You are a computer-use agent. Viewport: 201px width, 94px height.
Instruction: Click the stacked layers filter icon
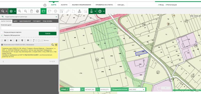pyautogui.click(x=28, y=40)
